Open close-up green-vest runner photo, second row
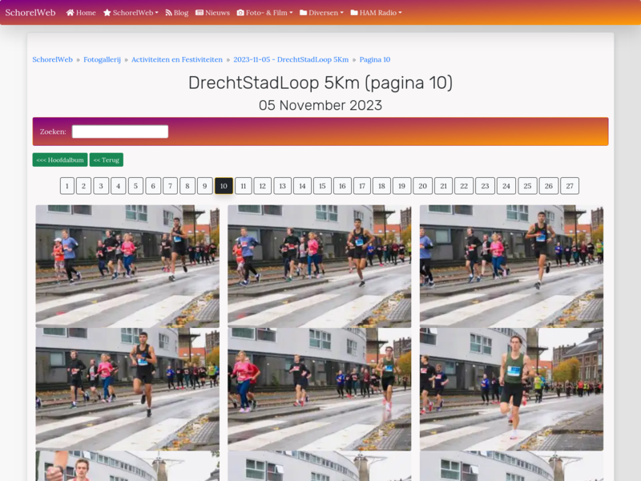This screenshot has width=641, height=481. [x=511, y=389]
